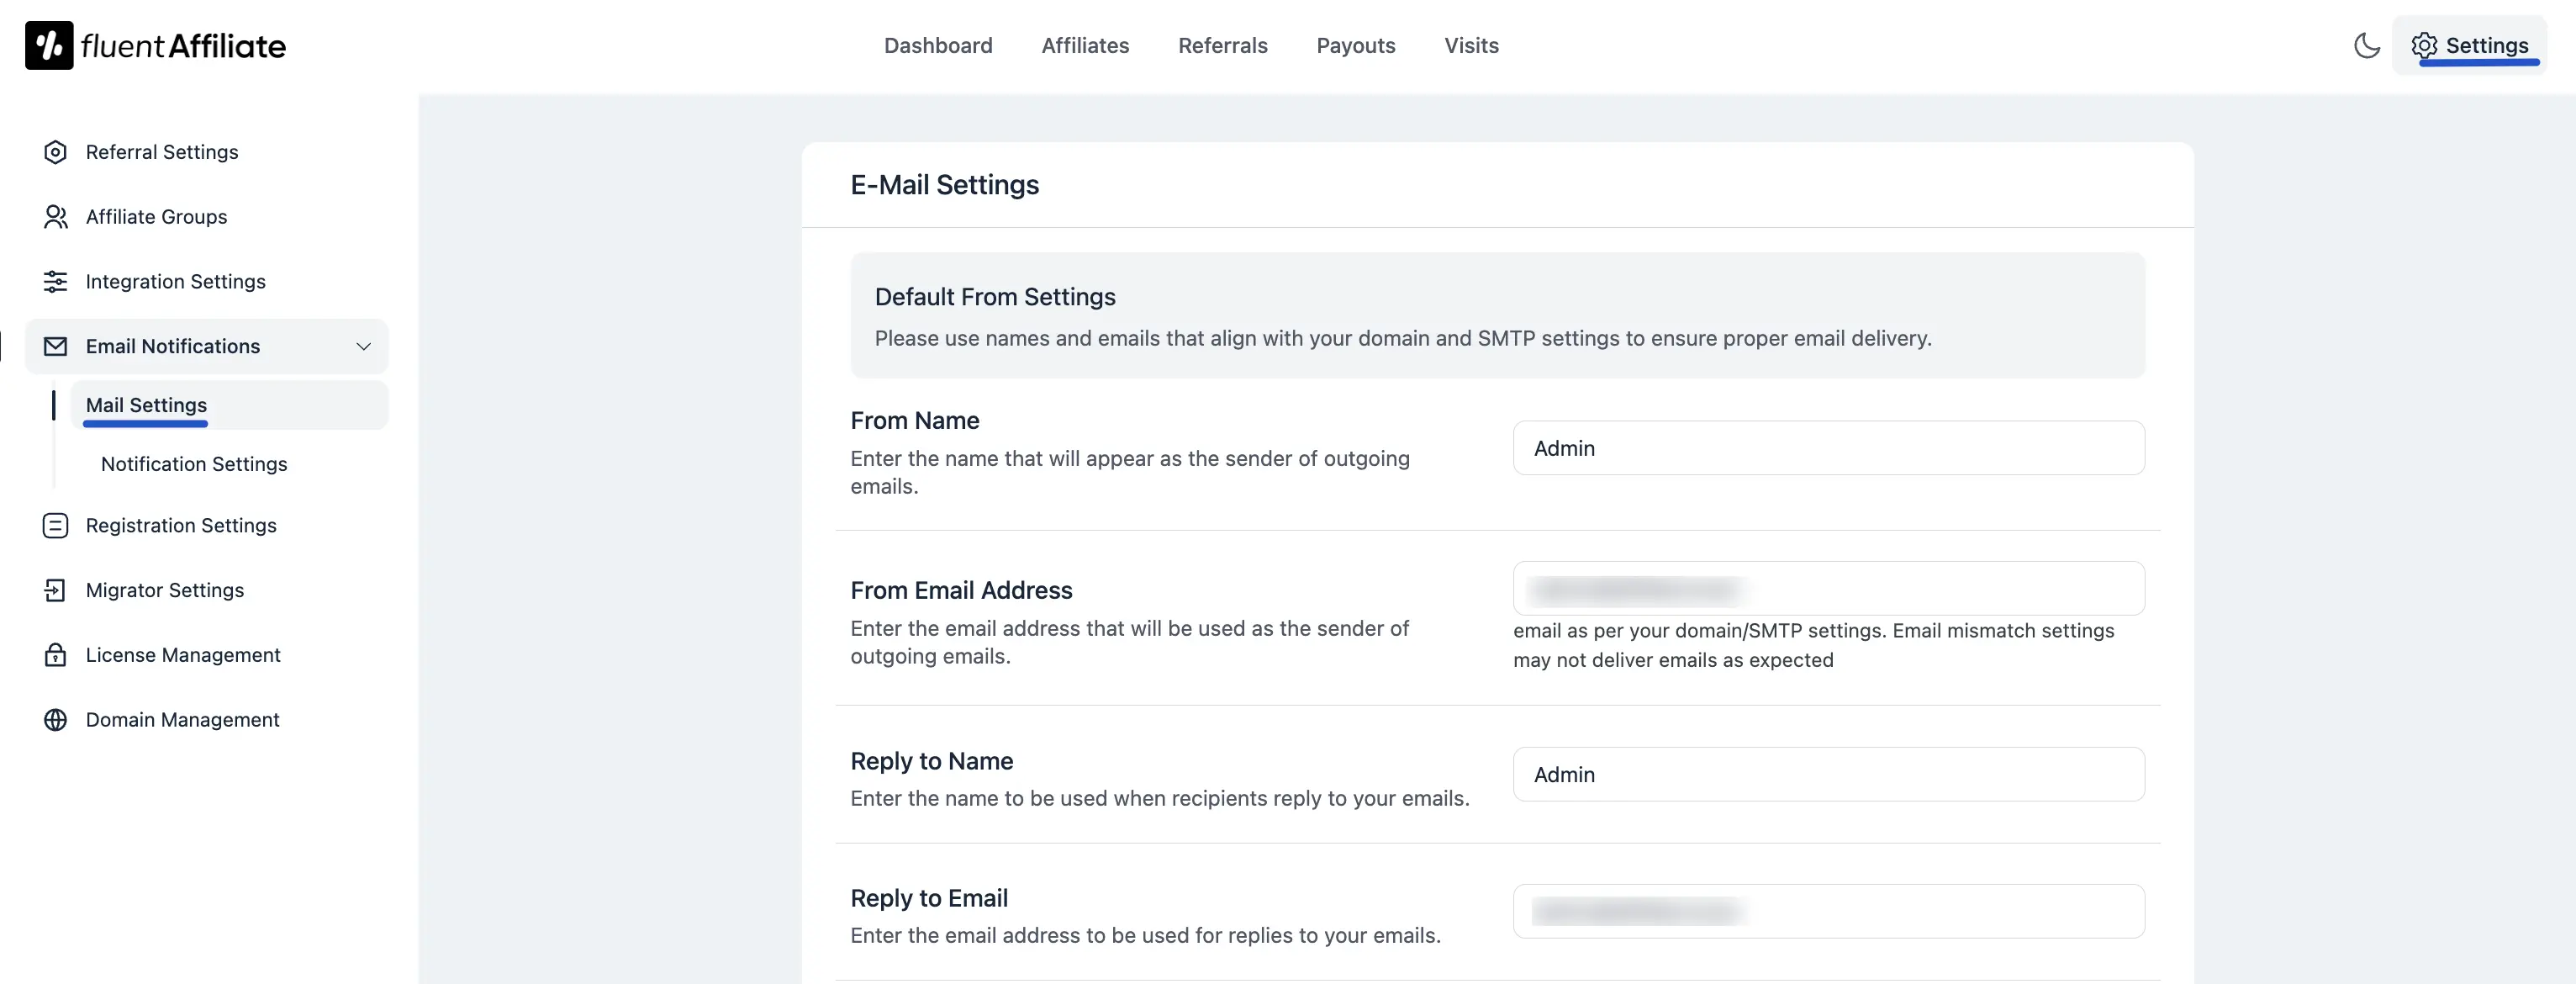Collapse the Email Notifications section
Viewport: 2576px width, 984px height.
[363, 347]
